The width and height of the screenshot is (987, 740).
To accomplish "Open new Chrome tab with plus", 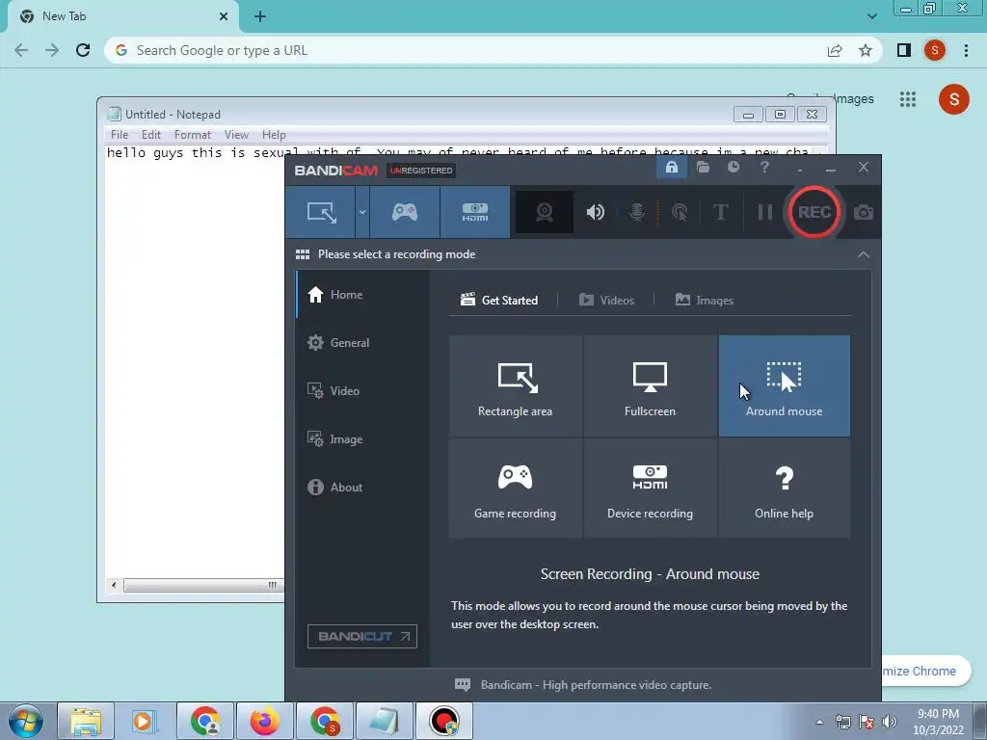I will (260, 17).
